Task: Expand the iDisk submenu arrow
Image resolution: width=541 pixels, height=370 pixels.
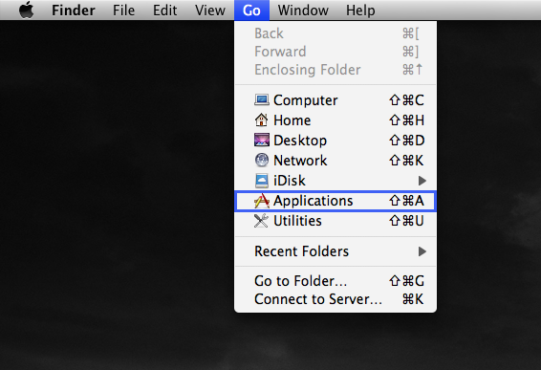Action: [x=422, y=181]
